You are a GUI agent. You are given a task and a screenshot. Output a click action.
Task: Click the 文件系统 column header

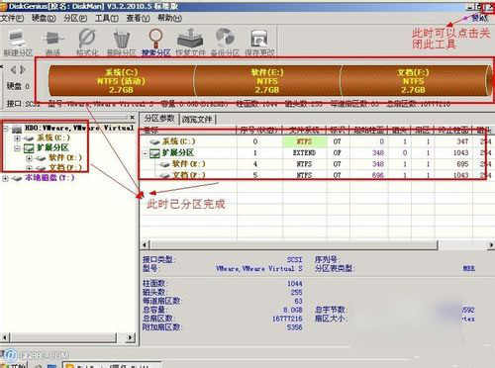(304, 131)
